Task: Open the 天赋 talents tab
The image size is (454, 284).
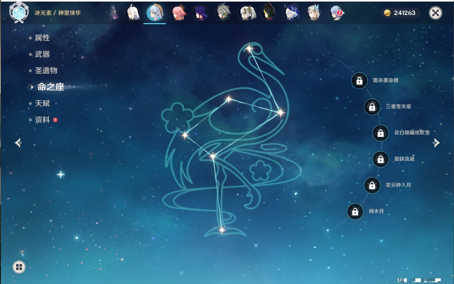Action: 42,104
